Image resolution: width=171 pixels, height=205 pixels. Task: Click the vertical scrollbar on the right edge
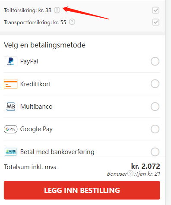(x=168, y=102)
